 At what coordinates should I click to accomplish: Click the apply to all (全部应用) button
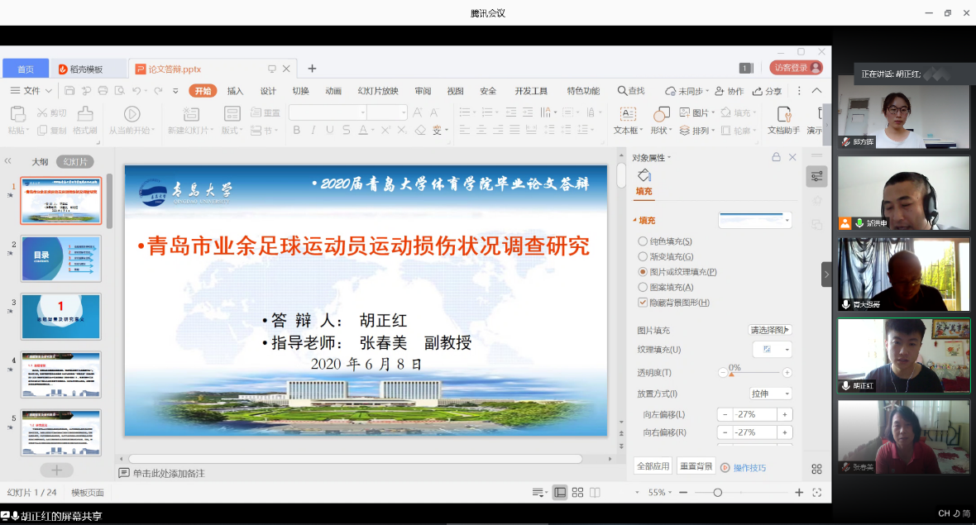click(x=653, y=466)
